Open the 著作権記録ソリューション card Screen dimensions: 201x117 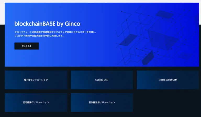click(x=102, y=103)
